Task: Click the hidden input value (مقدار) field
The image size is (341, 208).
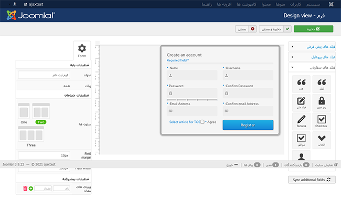Action: [43, 189]
